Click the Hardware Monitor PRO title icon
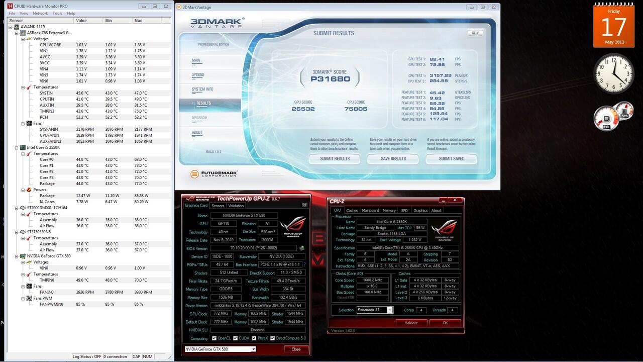Image resolution: width=643 pixels, height=362 pixels. click(x=10, y=6)
